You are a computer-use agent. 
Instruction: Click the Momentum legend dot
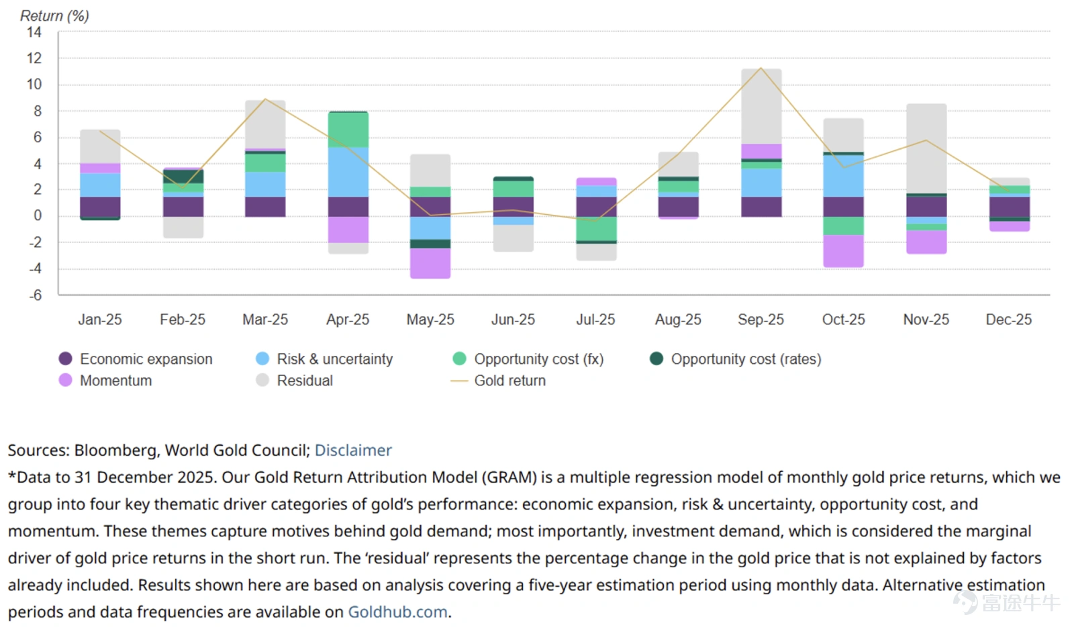65,380
